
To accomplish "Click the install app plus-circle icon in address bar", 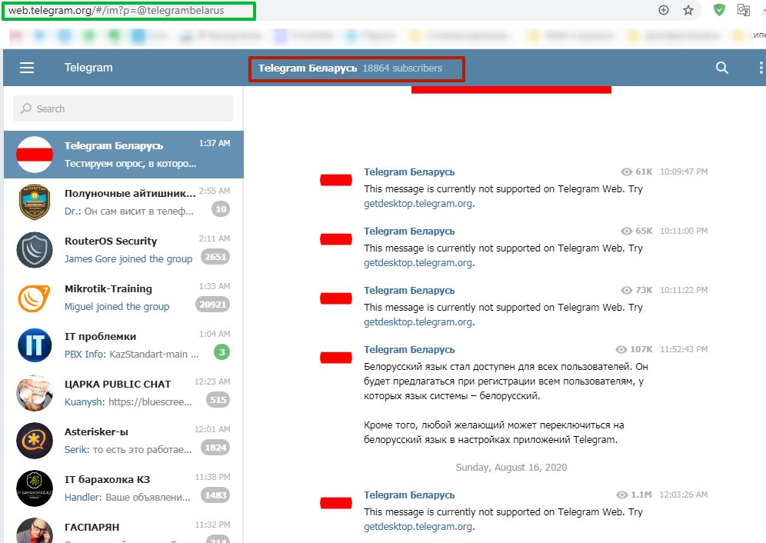I will coord(664,10).
